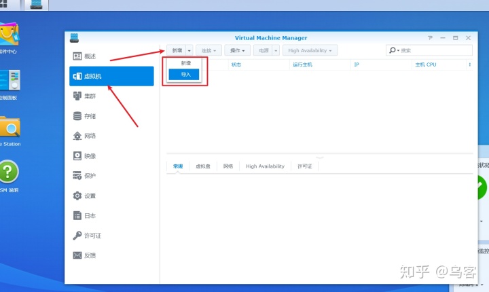Open the DSM help desktop icon
Viewport: 489px width, 292px height.
pyautogui.click(x=9, y=171)
